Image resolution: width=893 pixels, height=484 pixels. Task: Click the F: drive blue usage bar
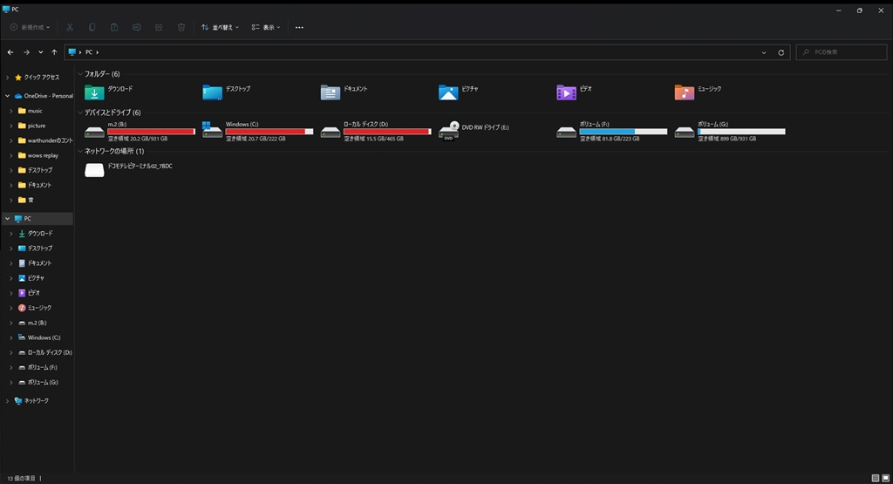(623, 132)
